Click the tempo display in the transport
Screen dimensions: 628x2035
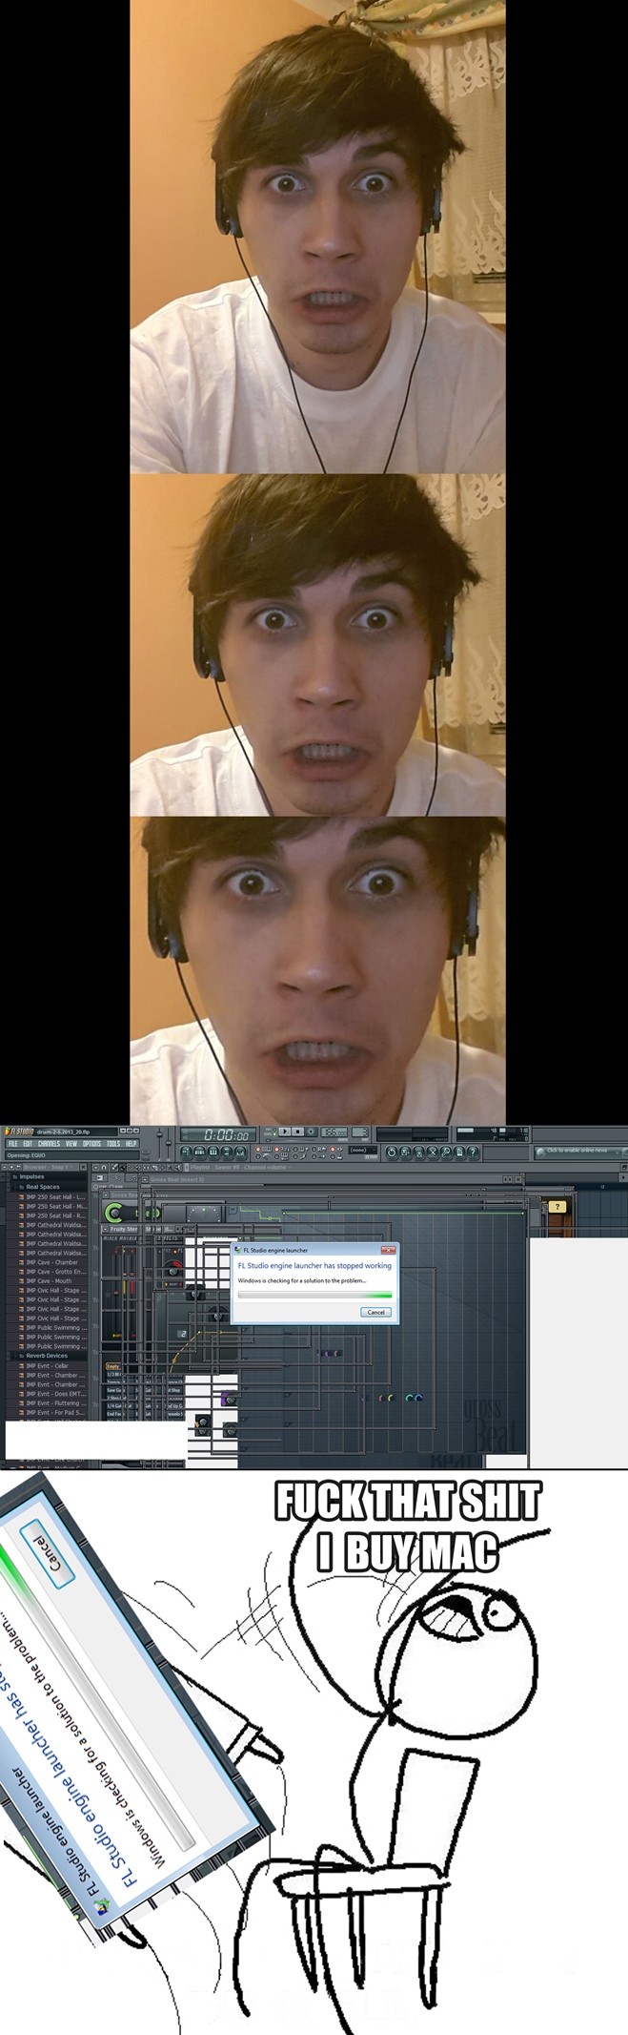click(335, 1132)
